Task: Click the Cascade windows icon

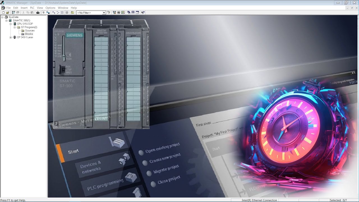Action: 129,13
